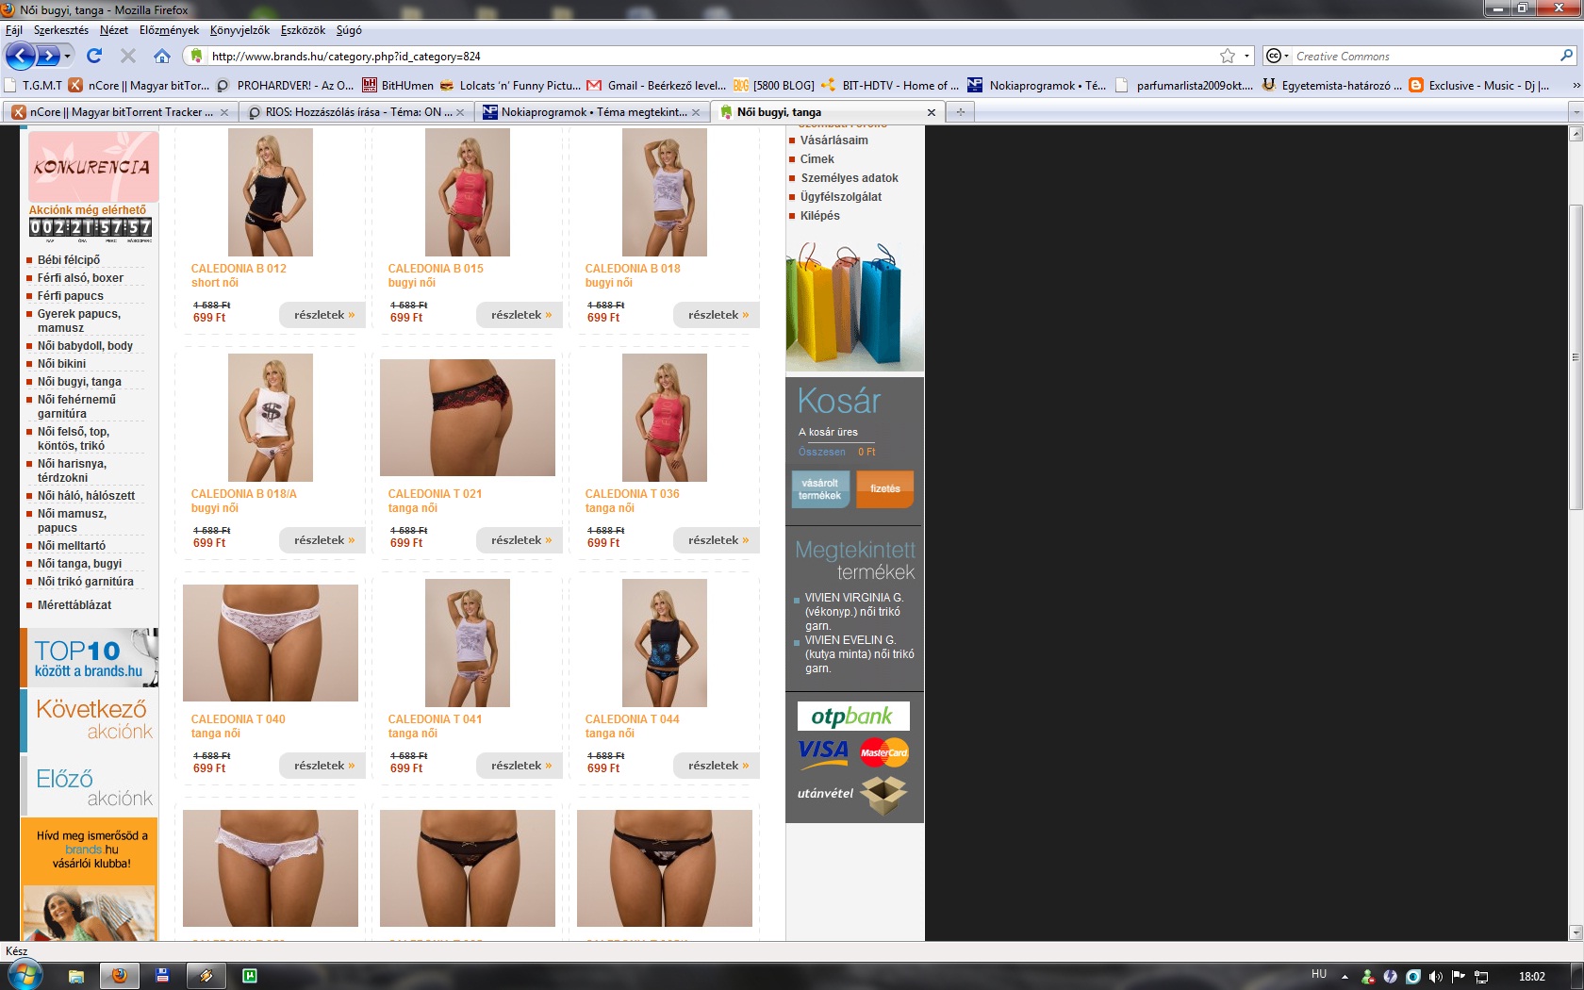1584x990 pixels.
Task: Open the Eszközök menu
Action: (303, 30)
